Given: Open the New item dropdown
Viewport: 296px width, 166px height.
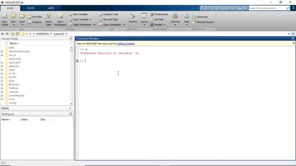Looking at the screenshot, I should 13,24.
